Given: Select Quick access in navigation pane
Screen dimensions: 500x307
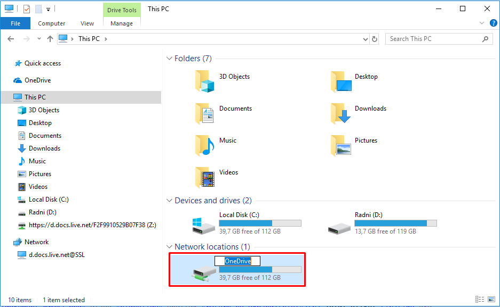Looking at the screenshot, I should pyautogui.click(x=42, y=63).
